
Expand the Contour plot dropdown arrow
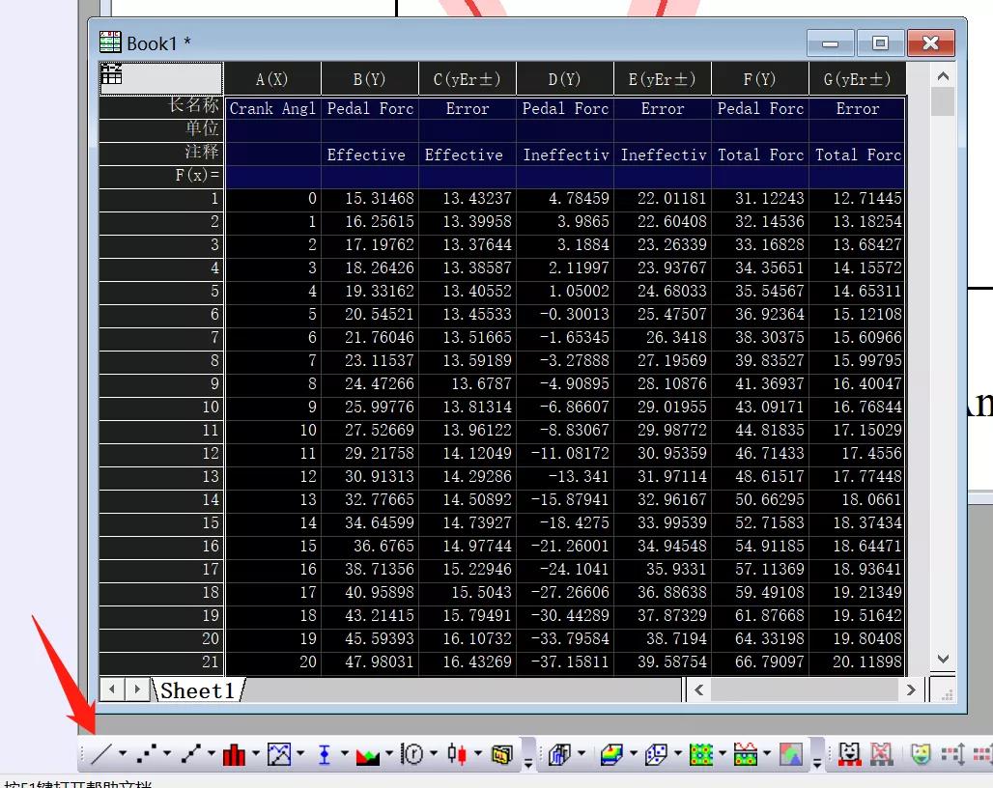[723, 754]
